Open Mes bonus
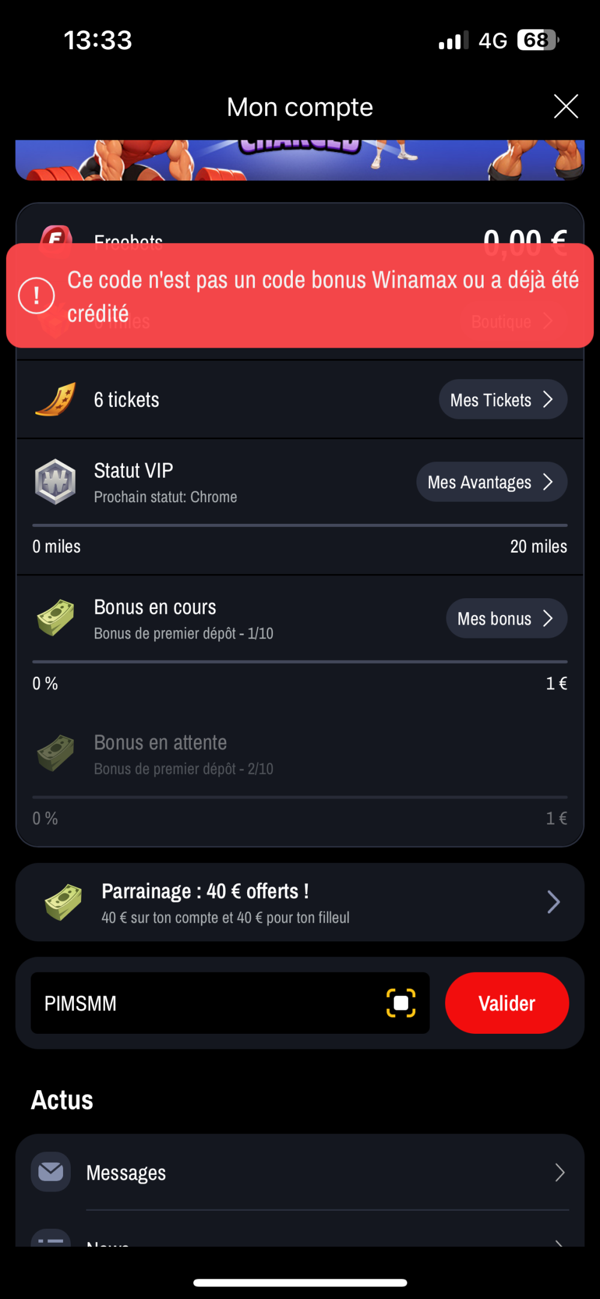Image resolution: width=600 pixels, height=1299 pixels. point(506,618)
